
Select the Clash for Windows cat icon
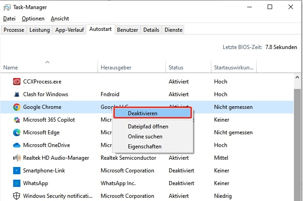(x=17, y=94)
